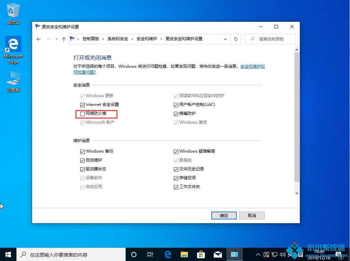Show hidden tray icons chevron
Image resolution: width=350 pixels, height=261 pixels.
(x=258, y=255)
